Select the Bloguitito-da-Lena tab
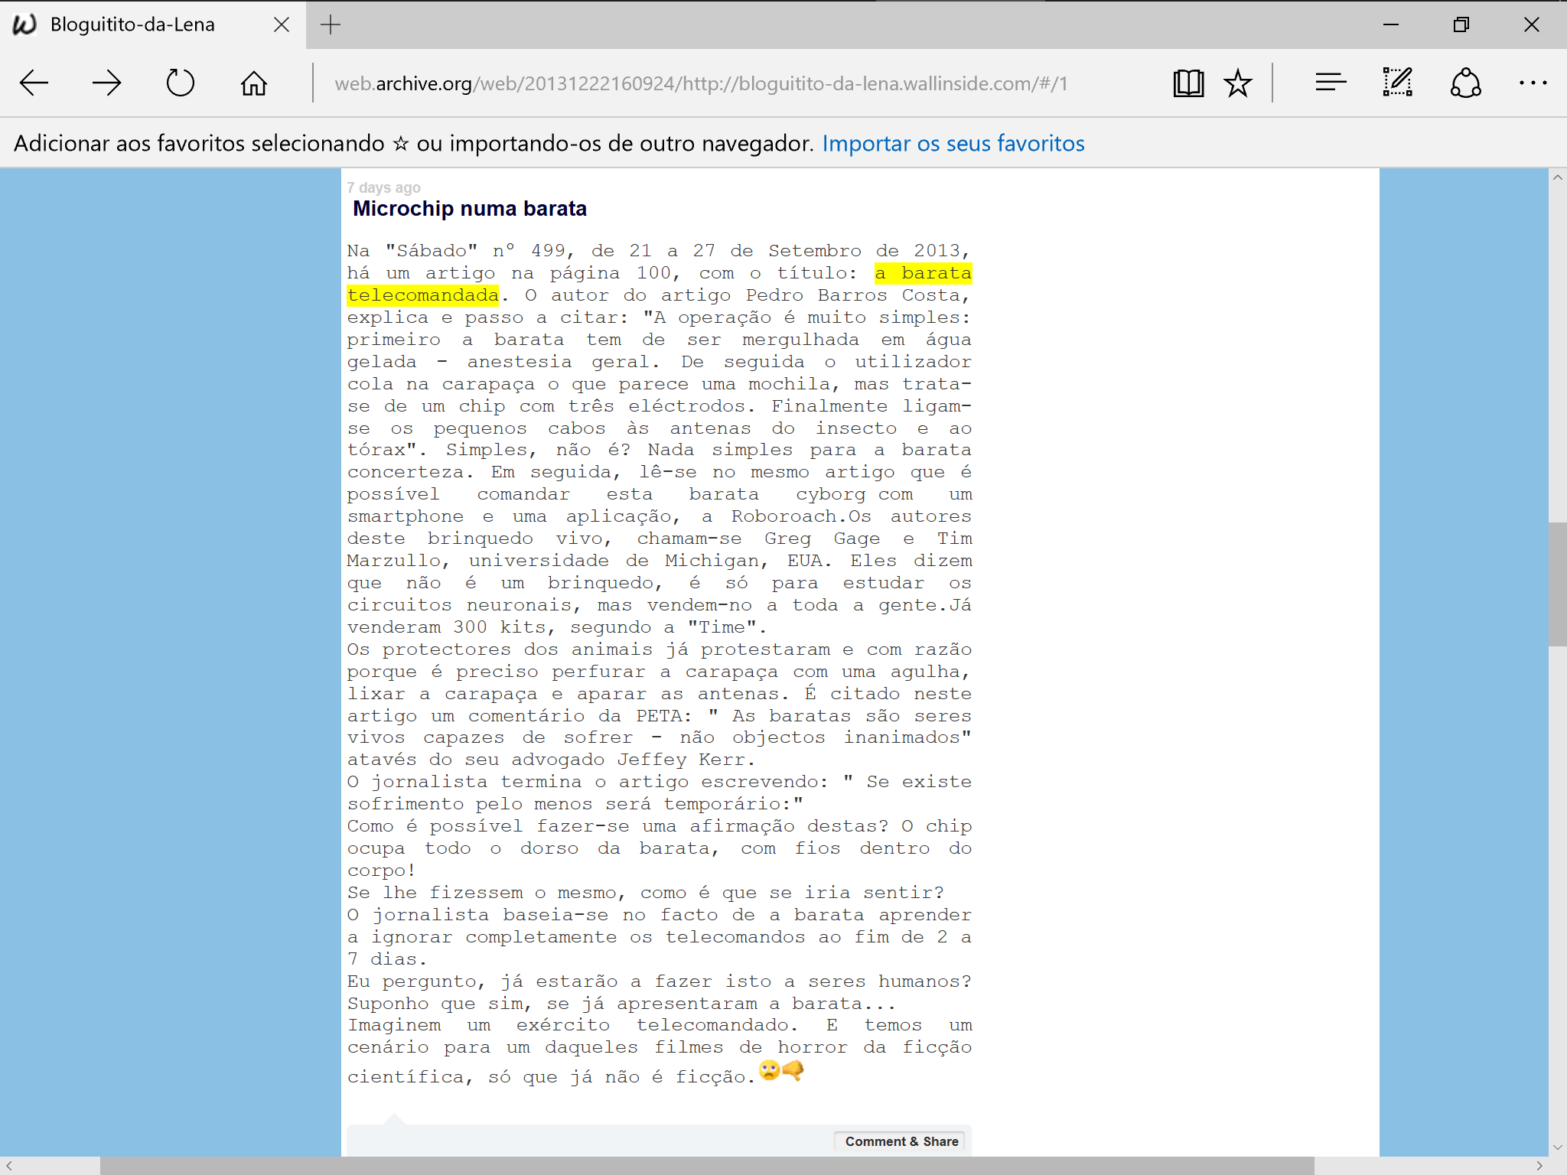Screen dimensions: 1567x1175 pyautogui.click(x=132, y=24)
